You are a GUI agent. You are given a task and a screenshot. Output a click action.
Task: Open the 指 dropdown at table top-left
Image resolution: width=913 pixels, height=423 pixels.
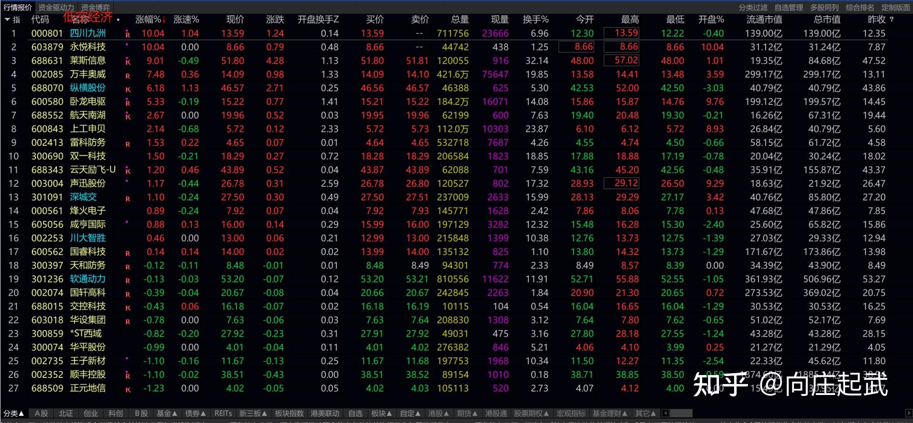(12, 19)
